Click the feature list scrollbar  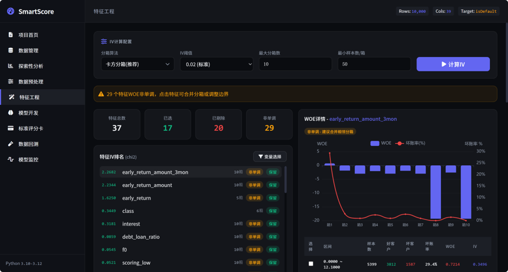285,180
